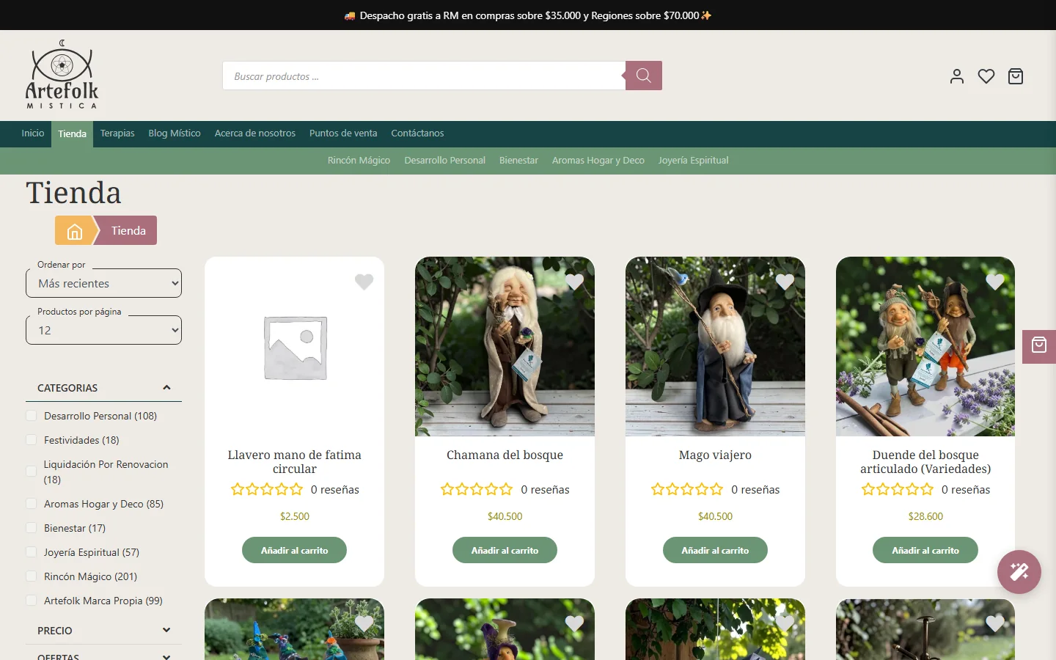1056x660 pixels.
Task: Open the Terapias menu item
Action: pyautogui.click(x=117, y=133)
